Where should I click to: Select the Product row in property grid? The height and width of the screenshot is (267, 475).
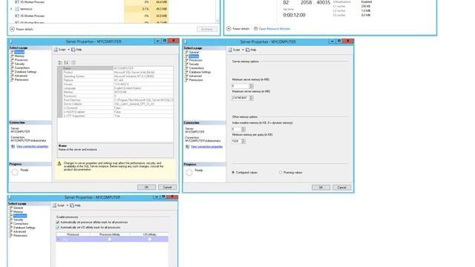118,73
